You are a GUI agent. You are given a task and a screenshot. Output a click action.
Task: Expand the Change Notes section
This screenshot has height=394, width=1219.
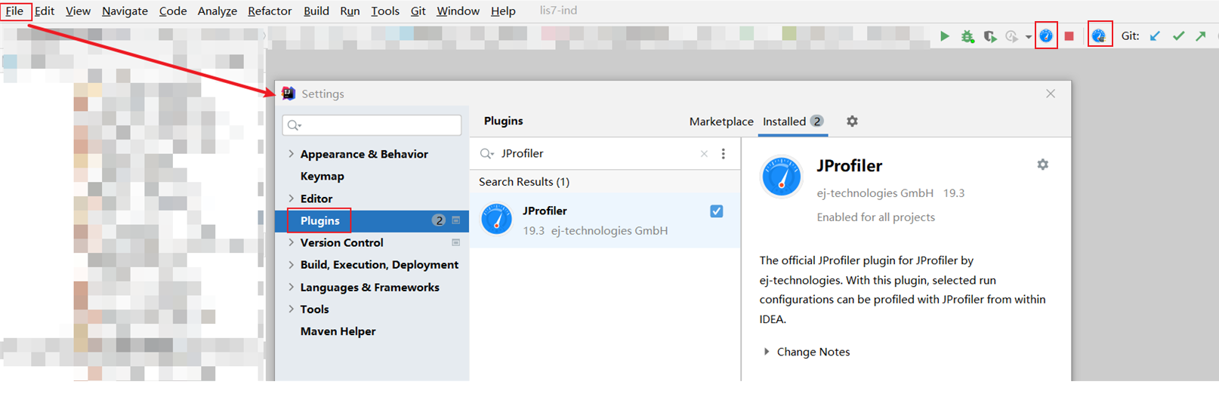(767, 352)
